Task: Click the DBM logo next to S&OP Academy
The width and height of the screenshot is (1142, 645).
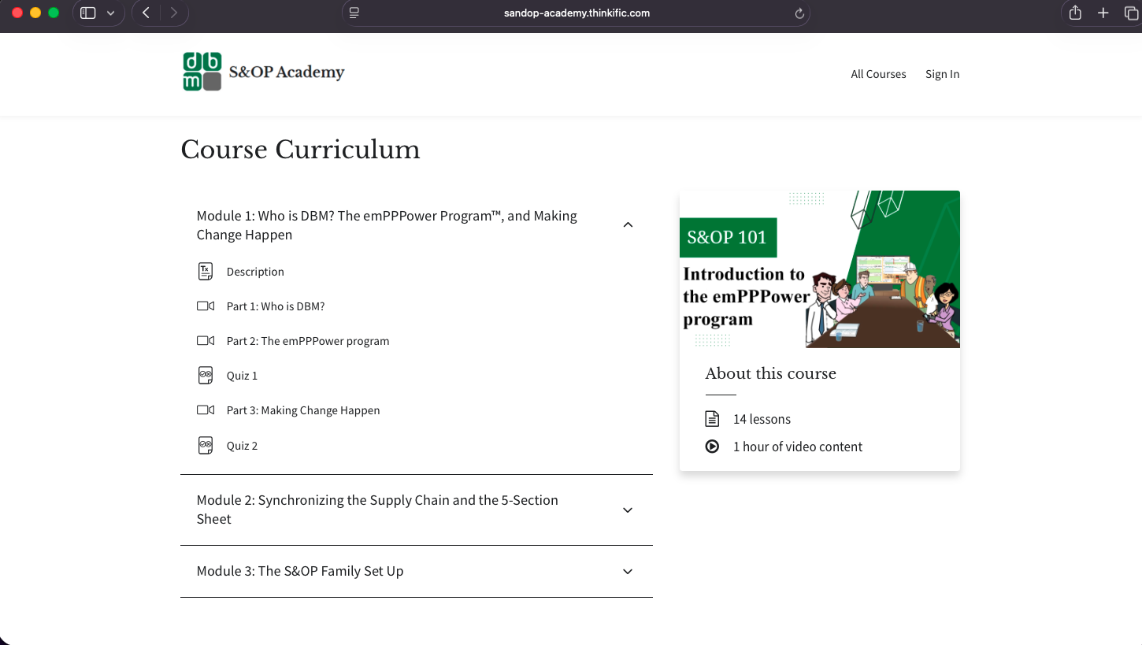Action: coord(202,71)
